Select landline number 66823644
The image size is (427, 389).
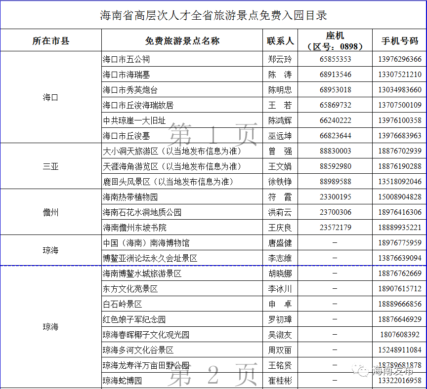point(335,135)
